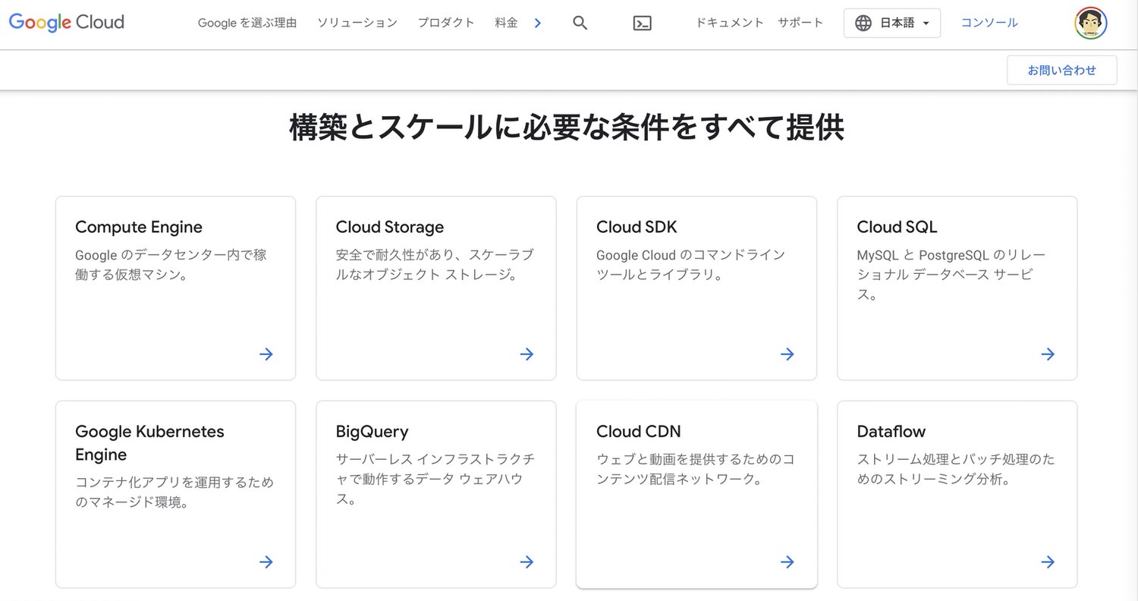Click description text '安全で耐久性があり、スケーラブルなオブジェクト ストレージ。'
Screen dimensions: 1138x601
(434, 265)
